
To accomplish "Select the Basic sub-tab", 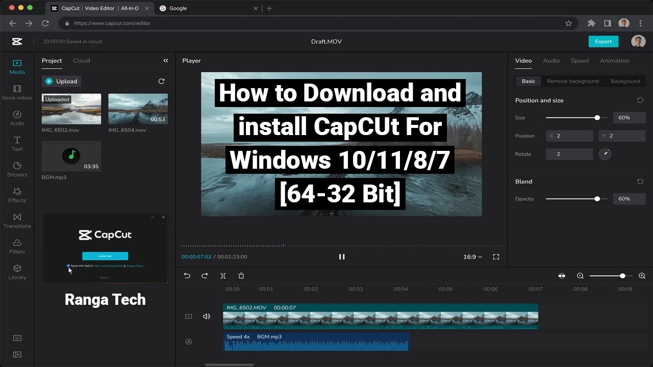I will coord(529,81).
